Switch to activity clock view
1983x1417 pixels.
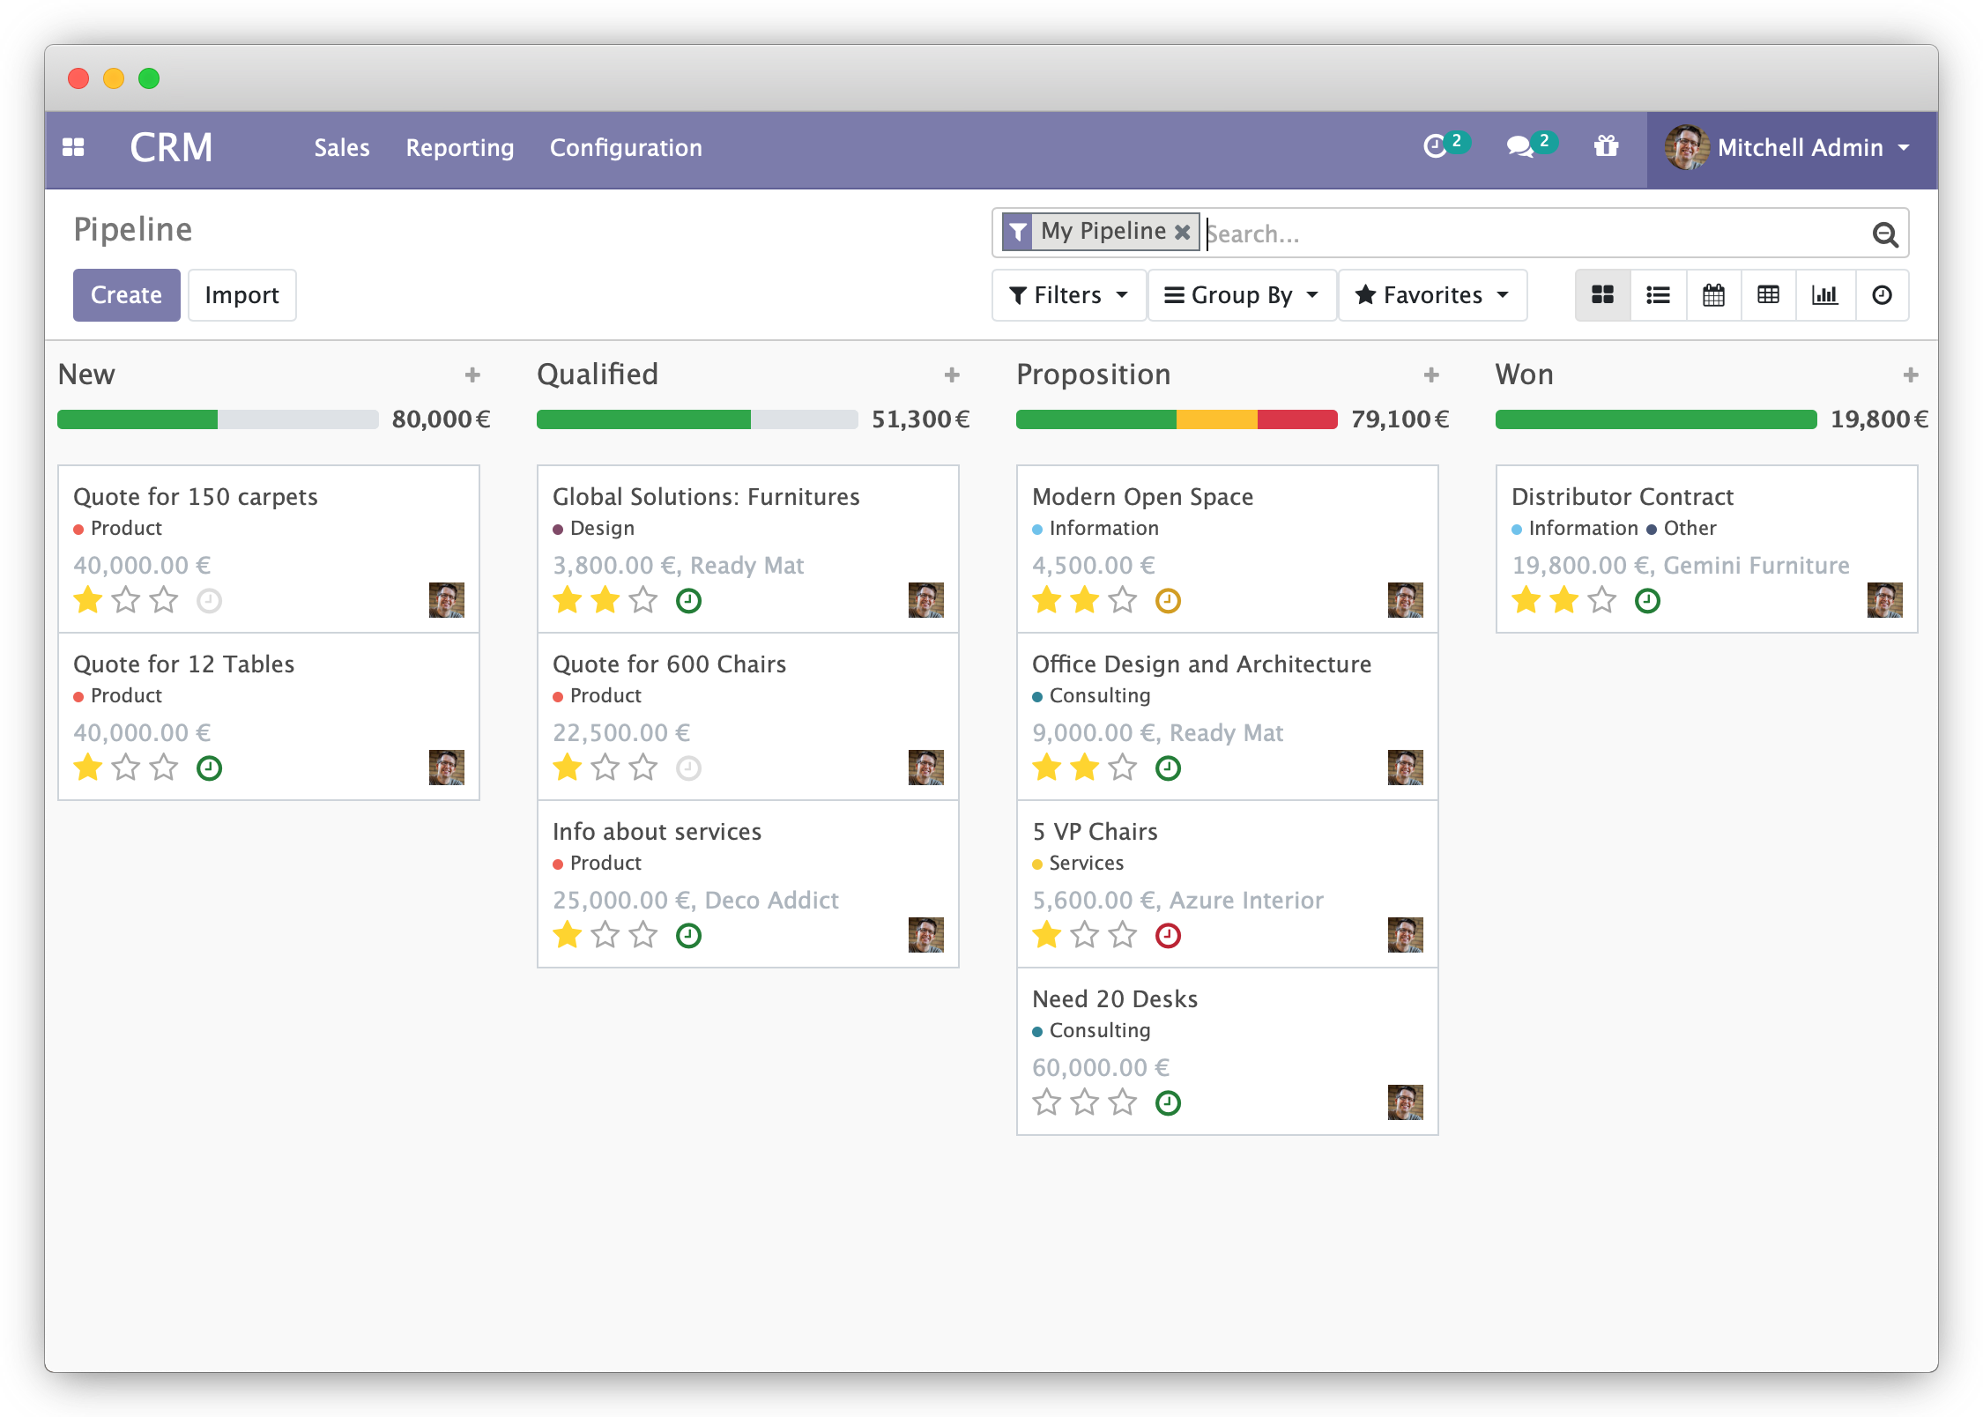1882,295
